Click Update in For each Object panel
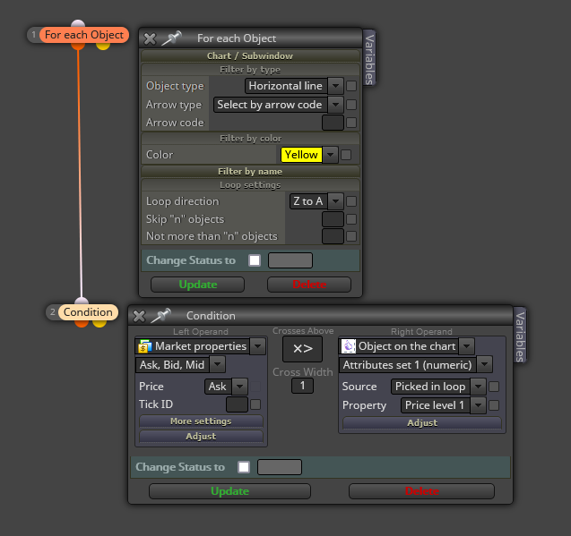Image resolution: width=571 pixels, height=536 pixels. click(198, 285)
